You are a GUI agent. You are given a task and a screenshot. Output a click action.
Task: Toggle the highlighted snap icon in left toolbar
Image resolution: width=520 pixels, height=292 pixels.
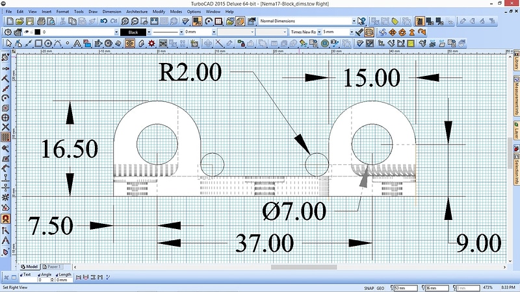[x=5, y=219]
